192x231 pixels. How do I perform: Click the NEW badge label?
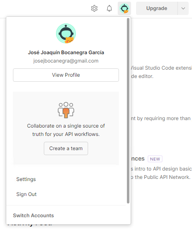155,159
